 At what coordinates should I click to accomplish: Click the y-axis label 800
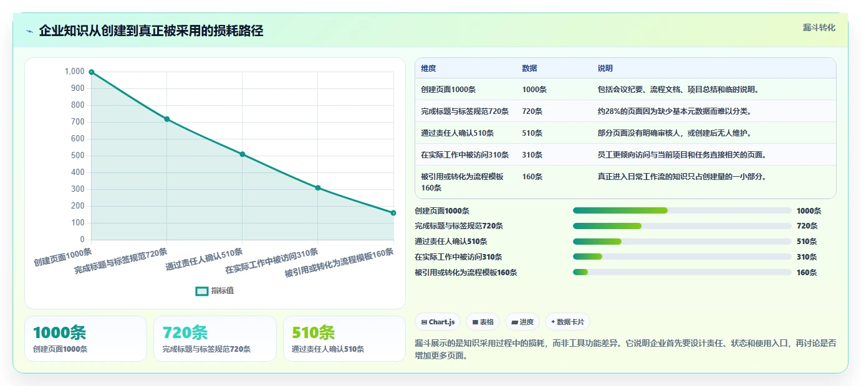(x=77, y=105)
